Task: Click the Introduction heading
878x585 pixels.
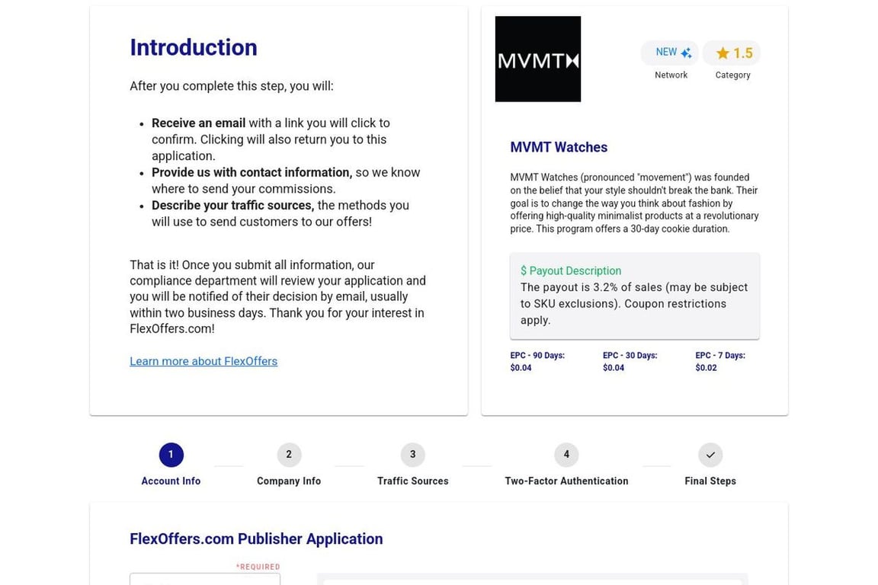Action: 193,47
